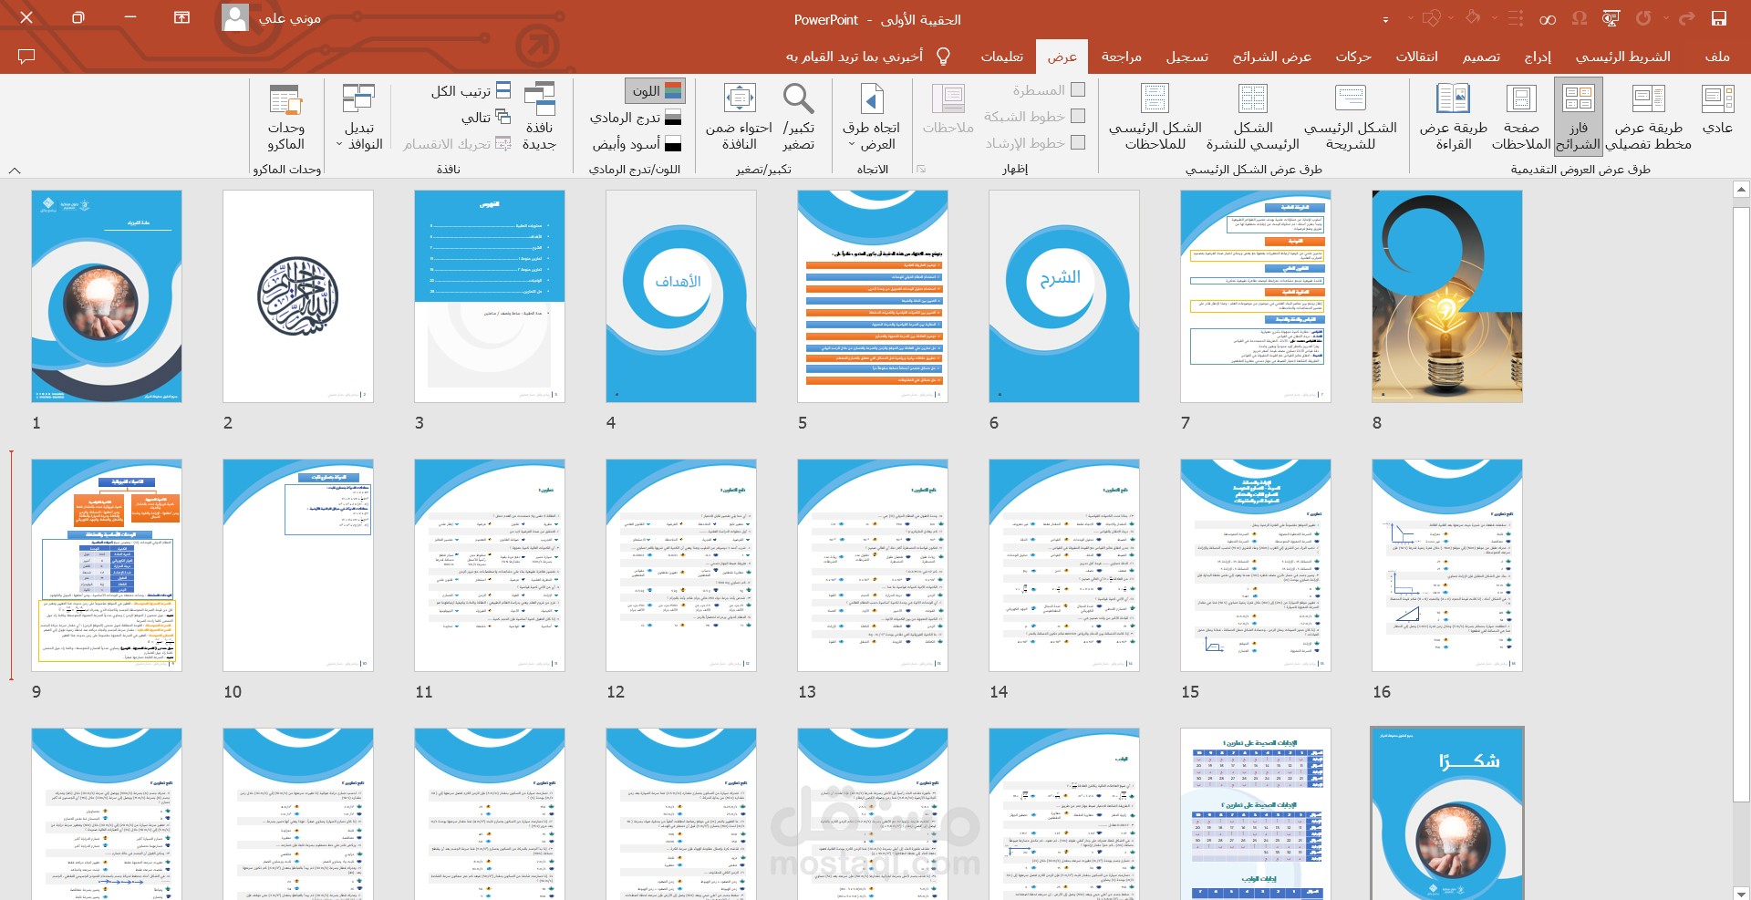The width and height of the screenshot is (1751, 900).
Task: Click Fit to Window (احتواء ضمن النافذة)
Action: point(739,118)
